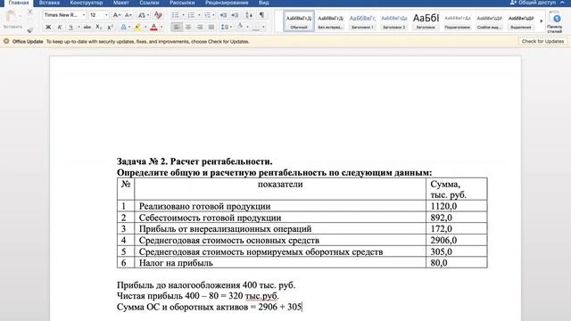Apply the Заголовок 1 style

coord(362,21)
